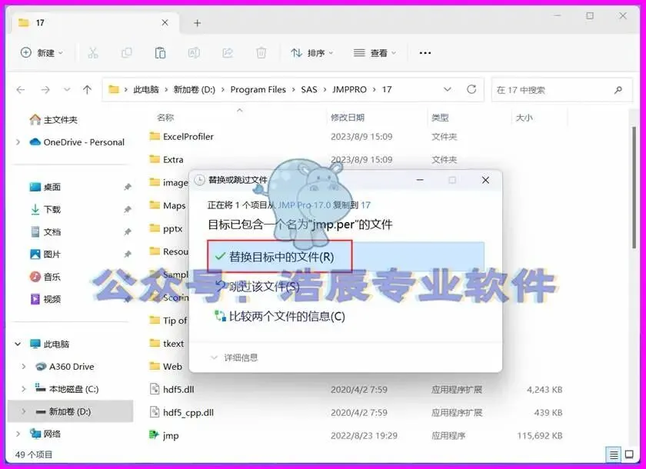646x469 pixels.
Task: Click the Paste clipboard icon
Action: 160,53
